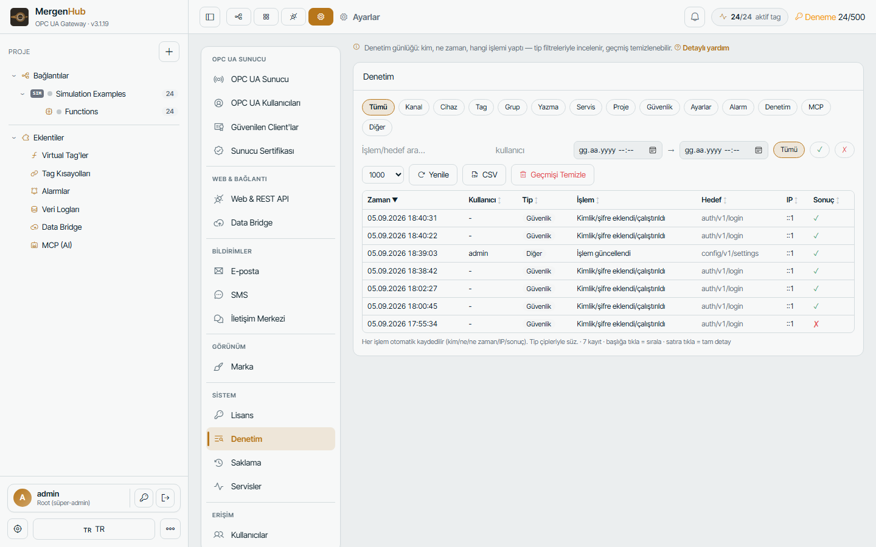Open calendar picker of end date field
876x547 pixels.
point(759,150)
